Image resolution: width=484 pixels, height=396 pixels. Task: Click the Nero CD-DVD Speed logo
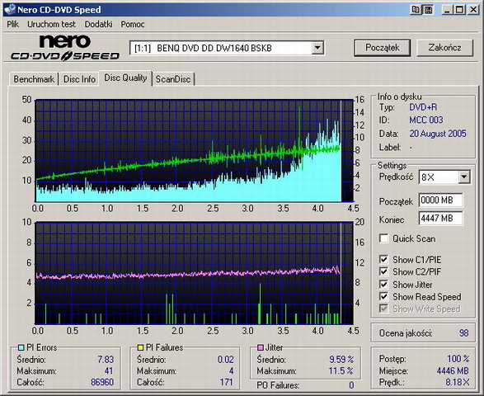65,48
